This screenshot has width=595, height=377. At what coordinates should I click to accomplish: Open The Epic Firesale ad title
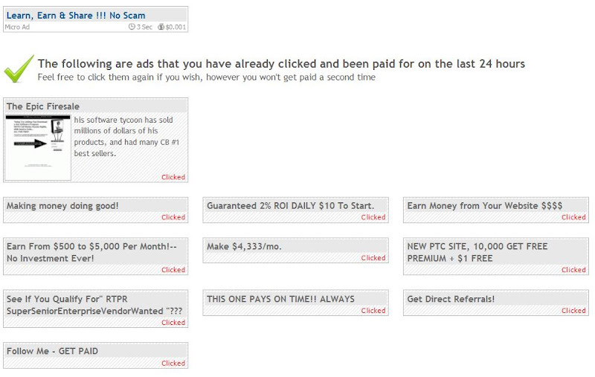[43, 106]
